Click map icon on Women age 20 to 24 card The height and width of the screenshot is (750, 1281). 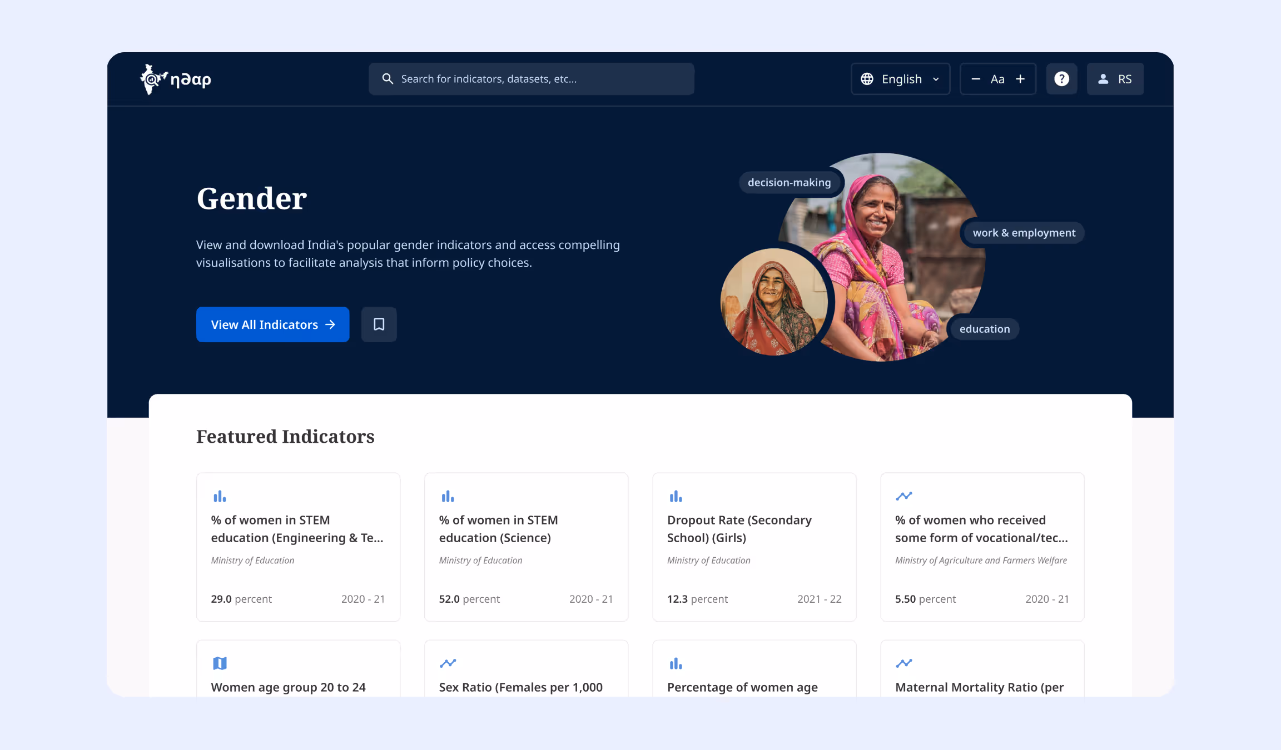[x=220, y=663]
